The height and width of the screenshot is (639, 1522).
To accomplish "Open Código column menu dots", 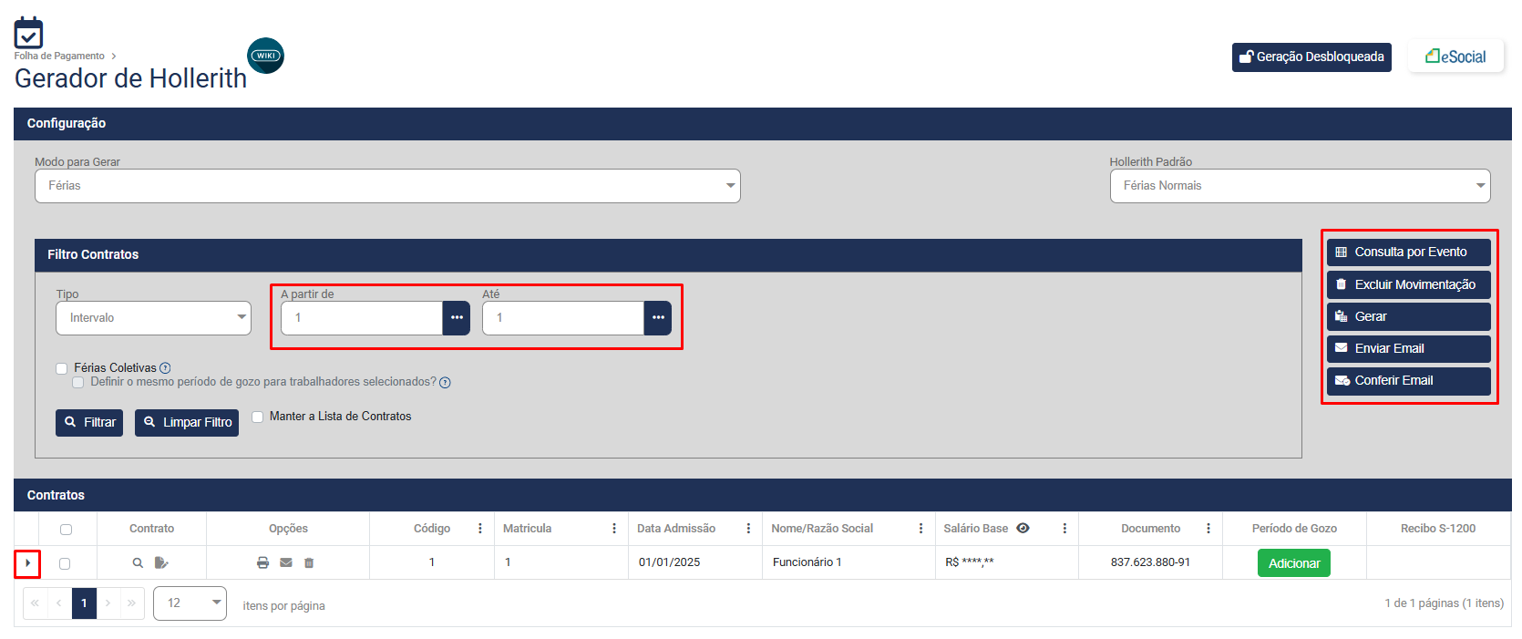I will click(480, 529).
